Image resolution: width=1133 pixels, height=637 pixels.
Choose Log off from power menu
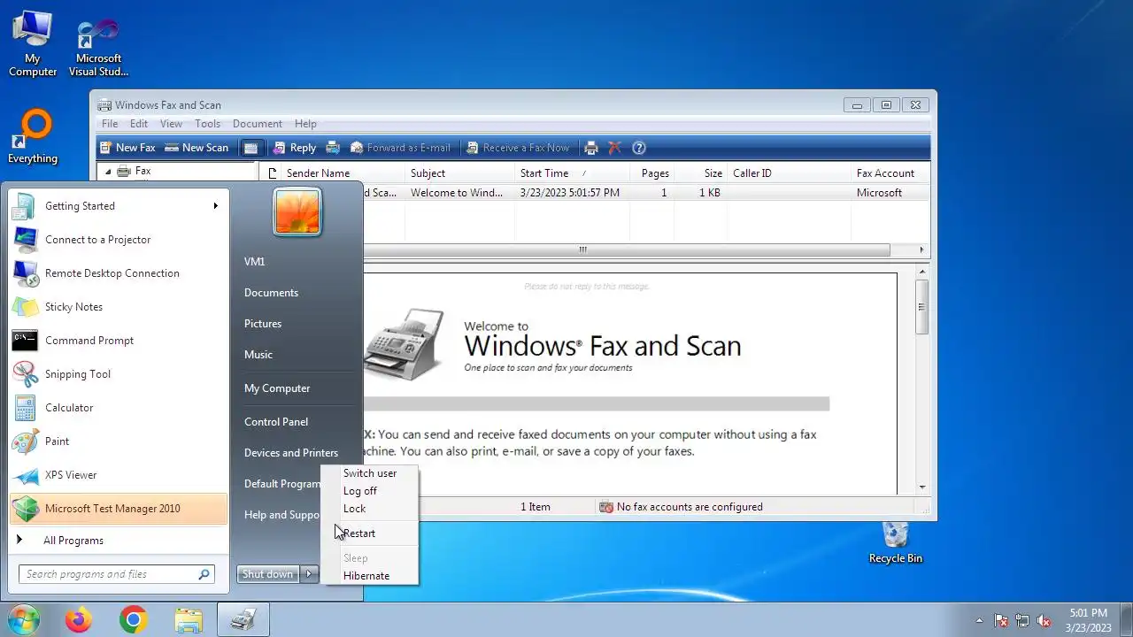tap(370, 491)
